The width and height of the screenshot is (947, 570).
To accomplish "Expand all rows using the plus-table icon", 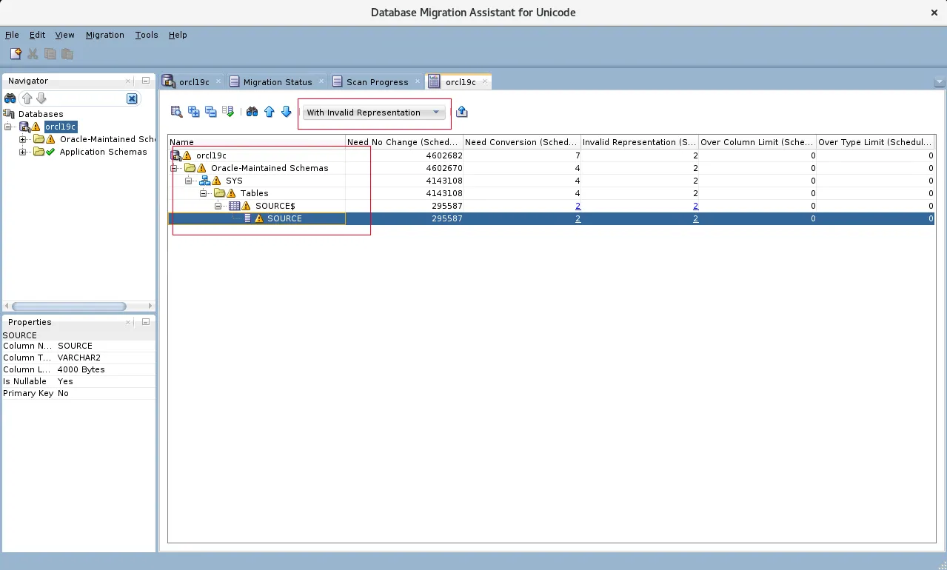I will click(193, 111).
